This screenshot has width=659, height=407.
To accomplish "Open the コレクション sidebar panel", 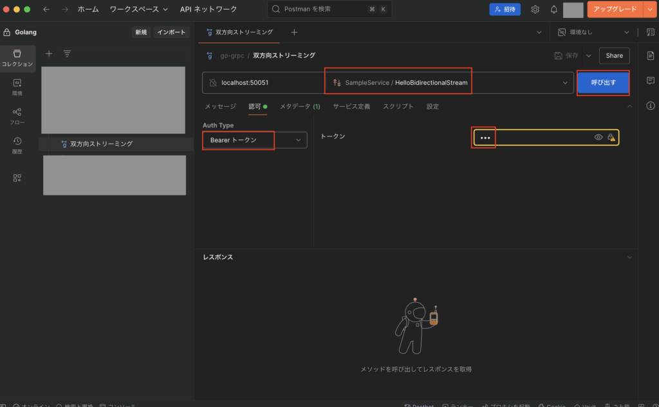I will [x=17, y=58].
